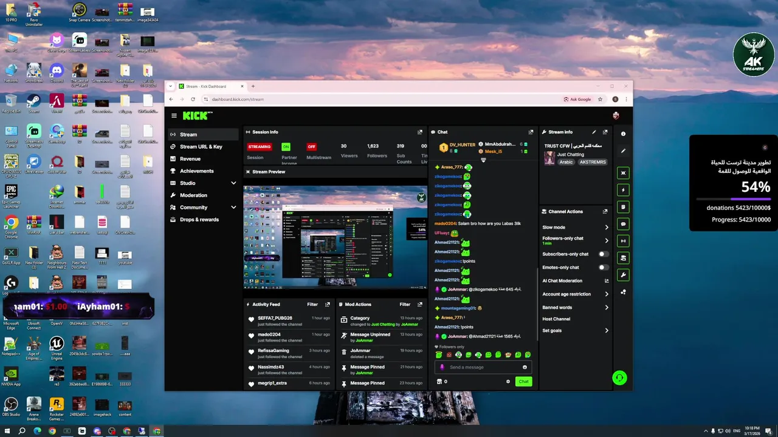Open Followers-only chat options chevron
The image size is (778, 437).
click(x=606, y=240)
